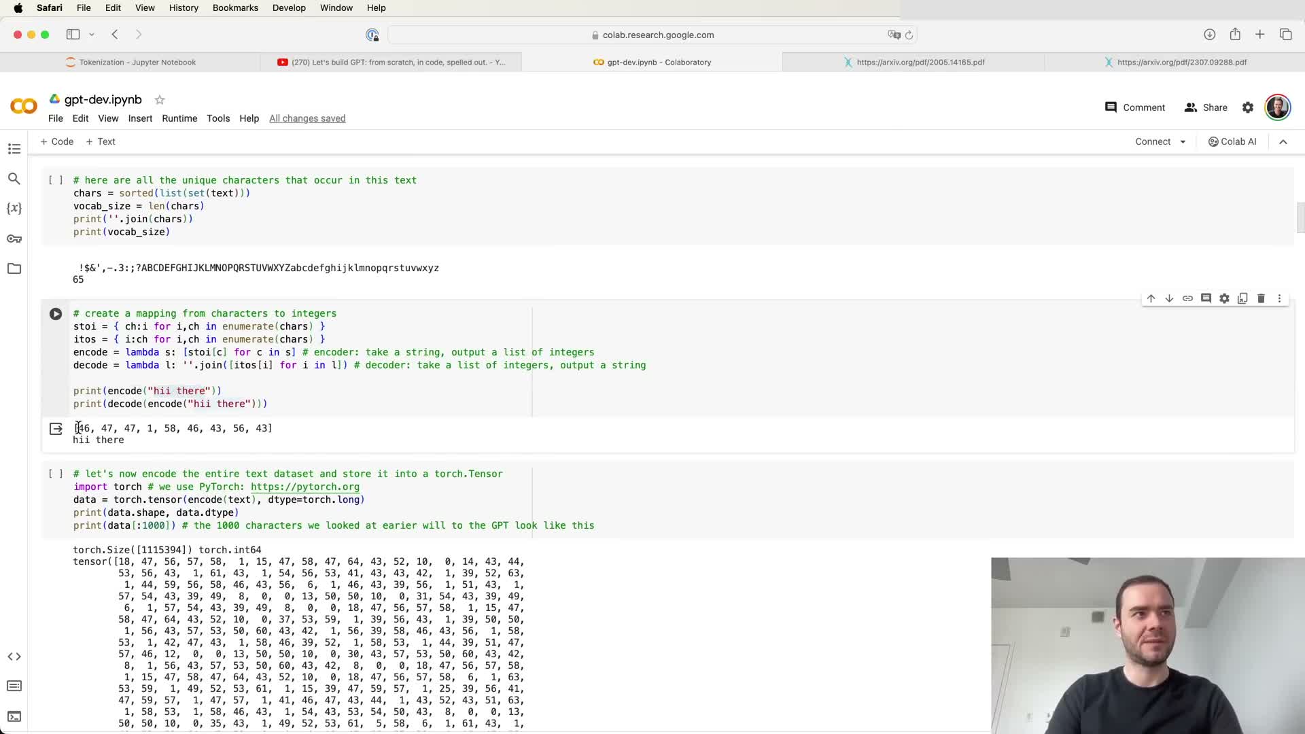Viewport: 1305px width, 734px height.
Task: Click the Share button
Action: click(x=1206, y=107)
